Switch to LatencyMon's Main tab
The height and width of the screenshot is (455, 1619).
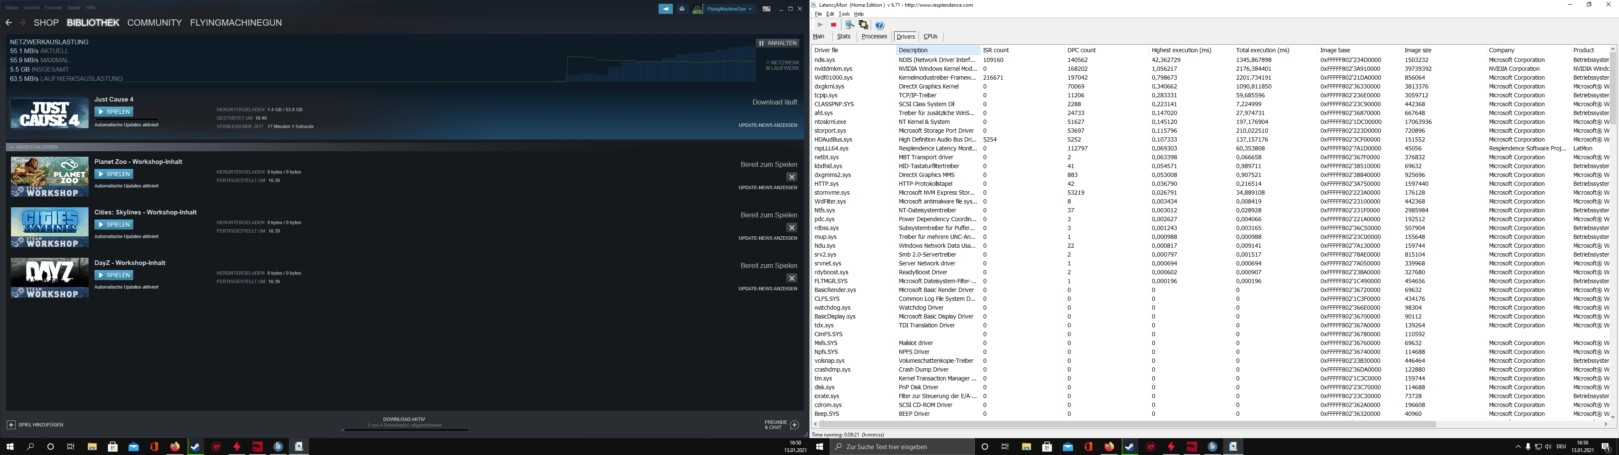(819, 37)
